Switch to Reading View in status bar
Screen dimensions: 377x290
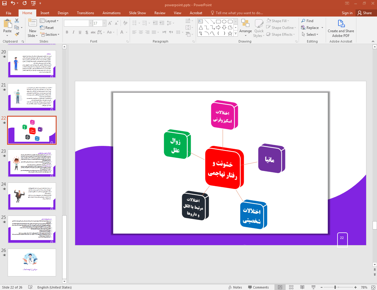302,287
